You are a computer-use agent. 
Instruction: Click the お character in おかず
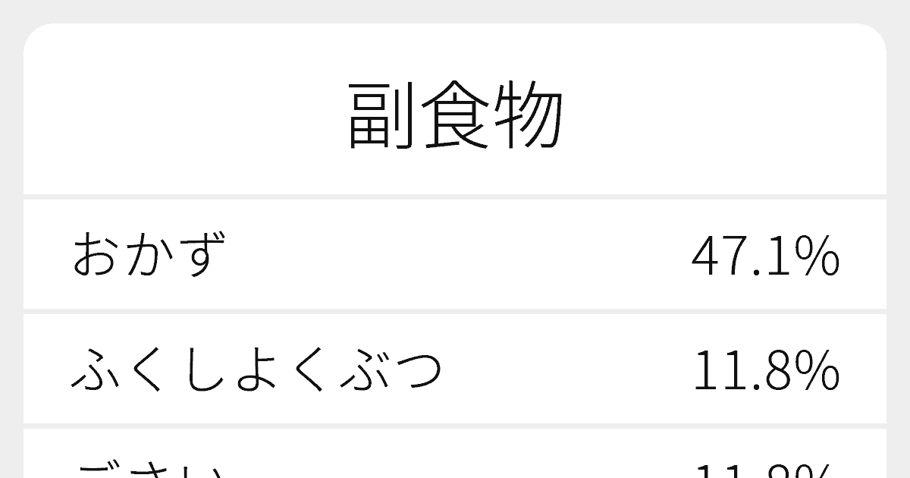97,255
